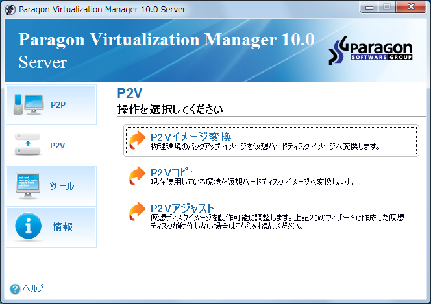Click the P2V disk drive icon
Image resolution: width=431 pixels, height=304 pixels.
[x=27, y=145]
